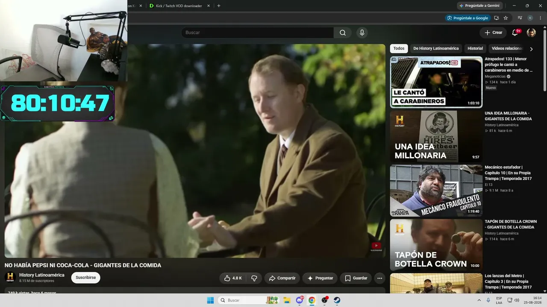Open the three-dot more actions menu

pos(379,278)
